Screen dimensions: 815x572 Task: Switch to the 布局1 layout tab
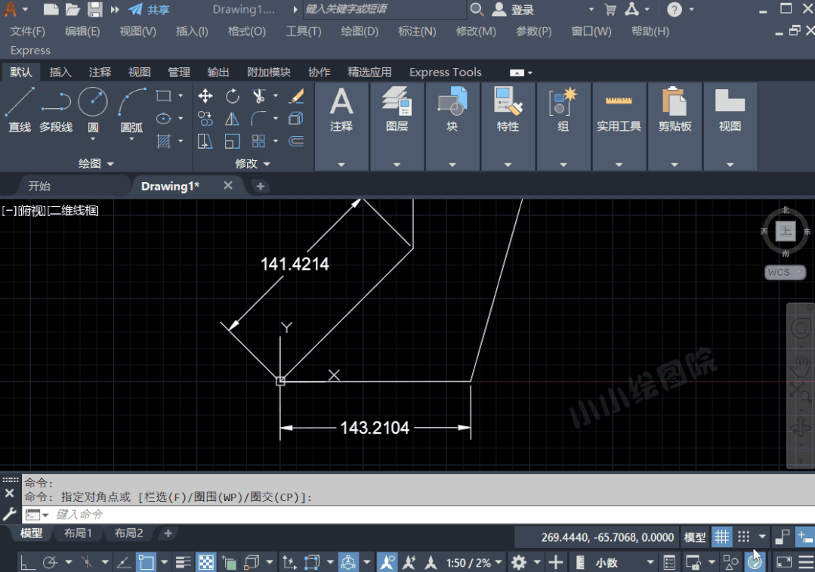tap(78, 533)
